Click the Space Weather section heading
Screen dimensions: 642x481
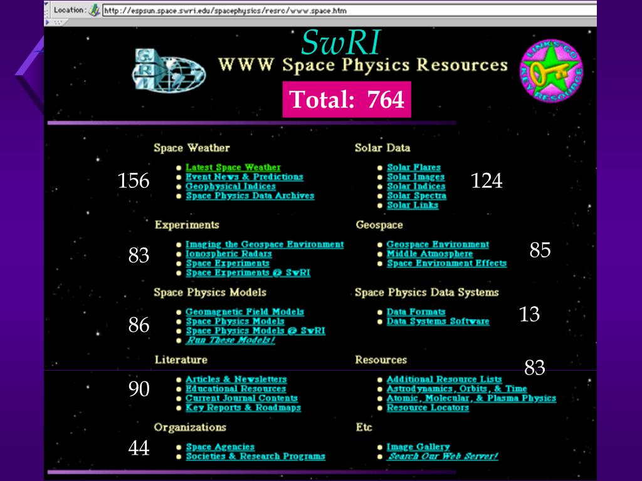[x=192, y=148]
